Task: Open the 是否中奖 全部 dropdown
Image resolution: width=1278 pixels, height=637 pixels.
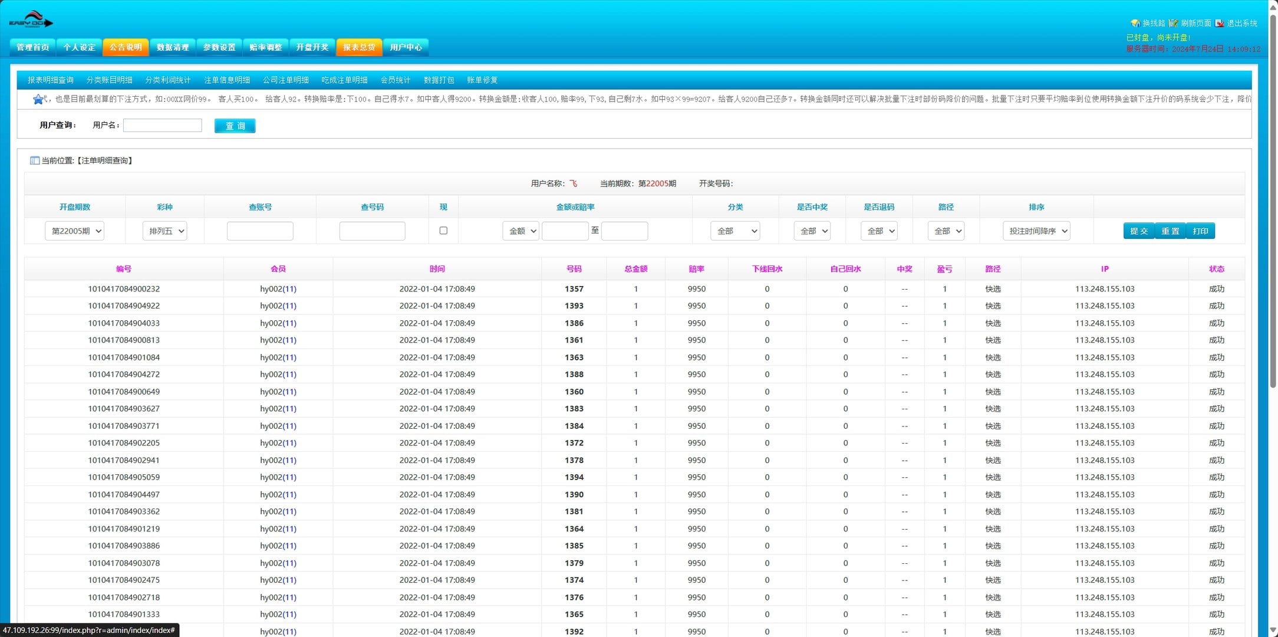Action: pyautogui.click(x=812, y=231)
